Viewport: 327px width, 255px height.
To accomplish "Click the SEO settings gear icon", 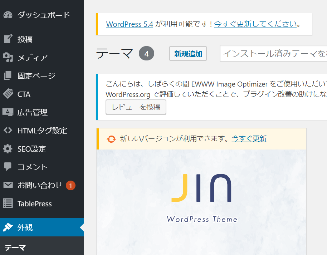I will click(8, 149).
